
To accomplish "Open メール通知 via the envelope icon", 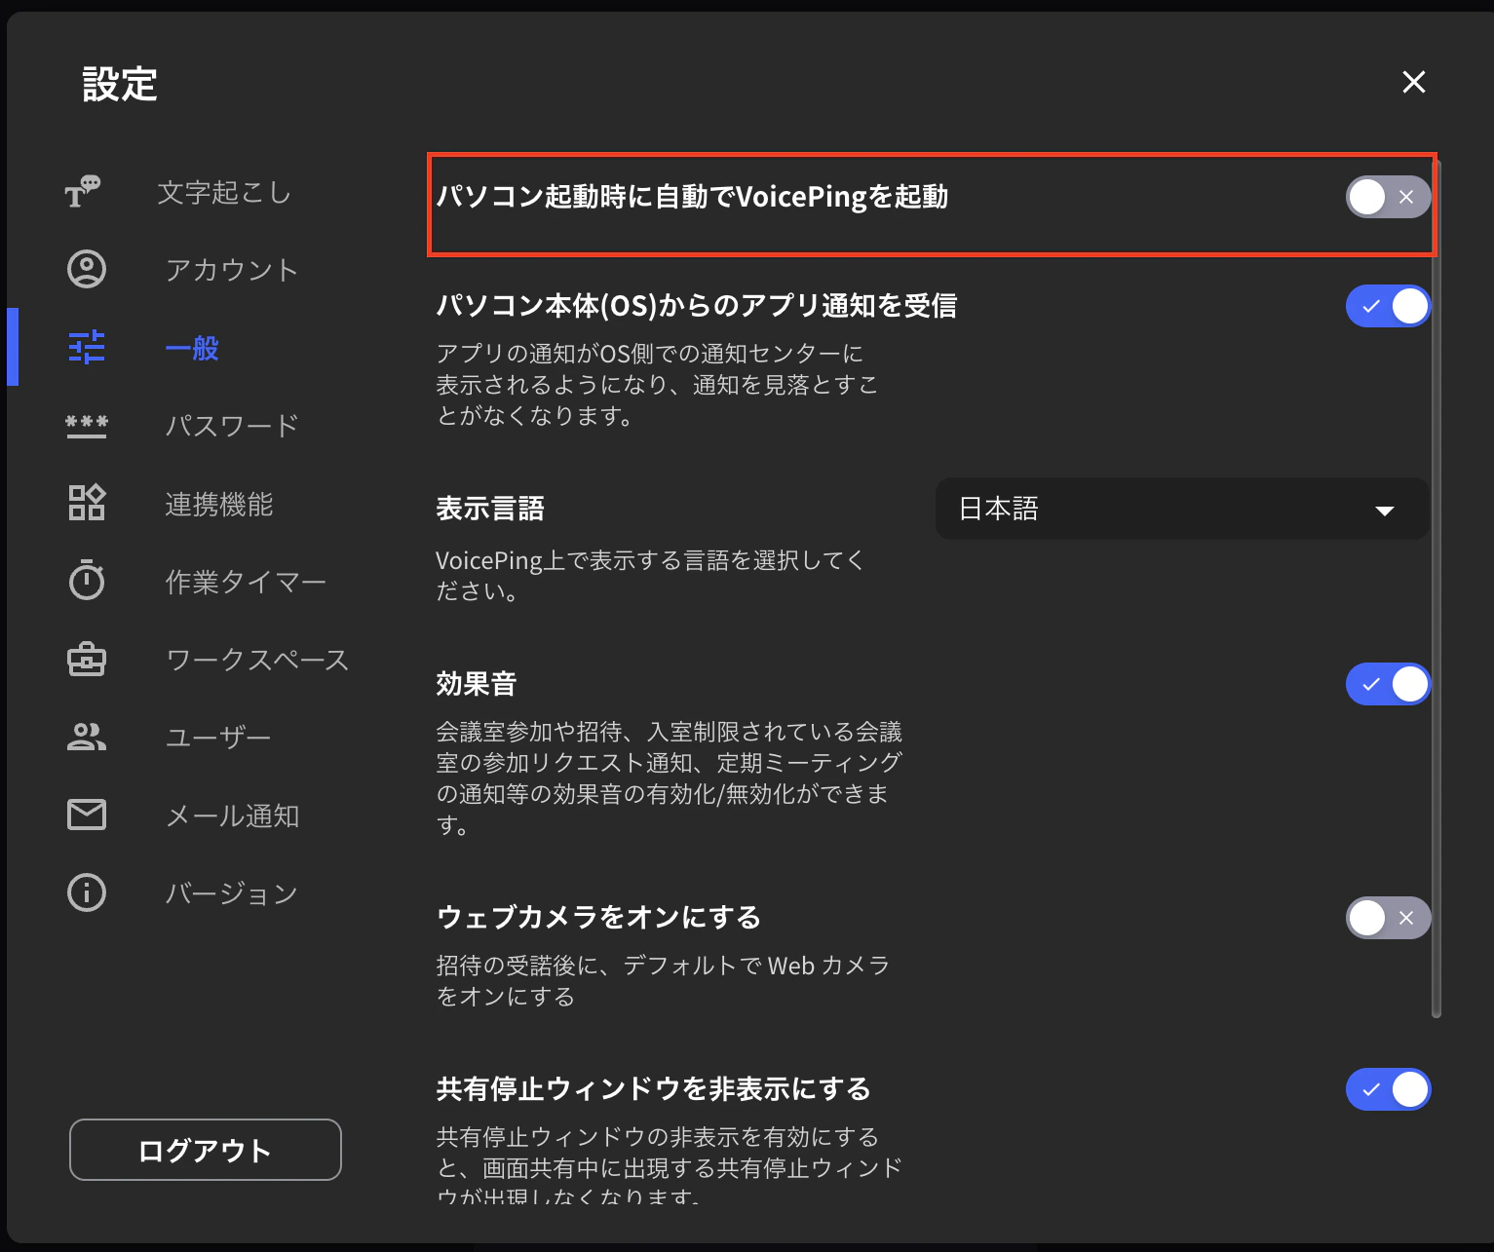I will [86, 815].
